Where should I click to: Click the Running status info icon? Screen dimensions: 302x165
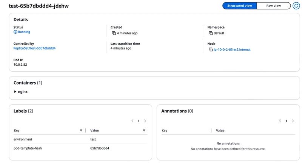pyautogui.click(x=15, y=32)
